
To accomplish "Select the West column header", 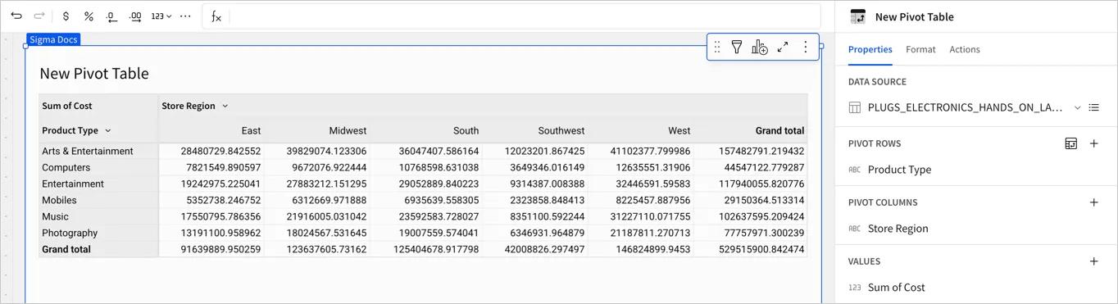I will click(641, 130).
